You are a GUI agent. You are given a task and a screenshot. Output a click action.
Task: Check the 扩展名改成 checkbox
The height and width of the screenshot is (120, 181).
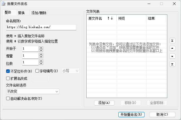tap(8, 79)
